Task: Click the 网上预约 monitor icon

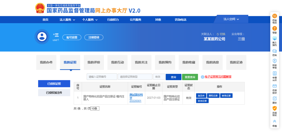Action: point(274,39)
